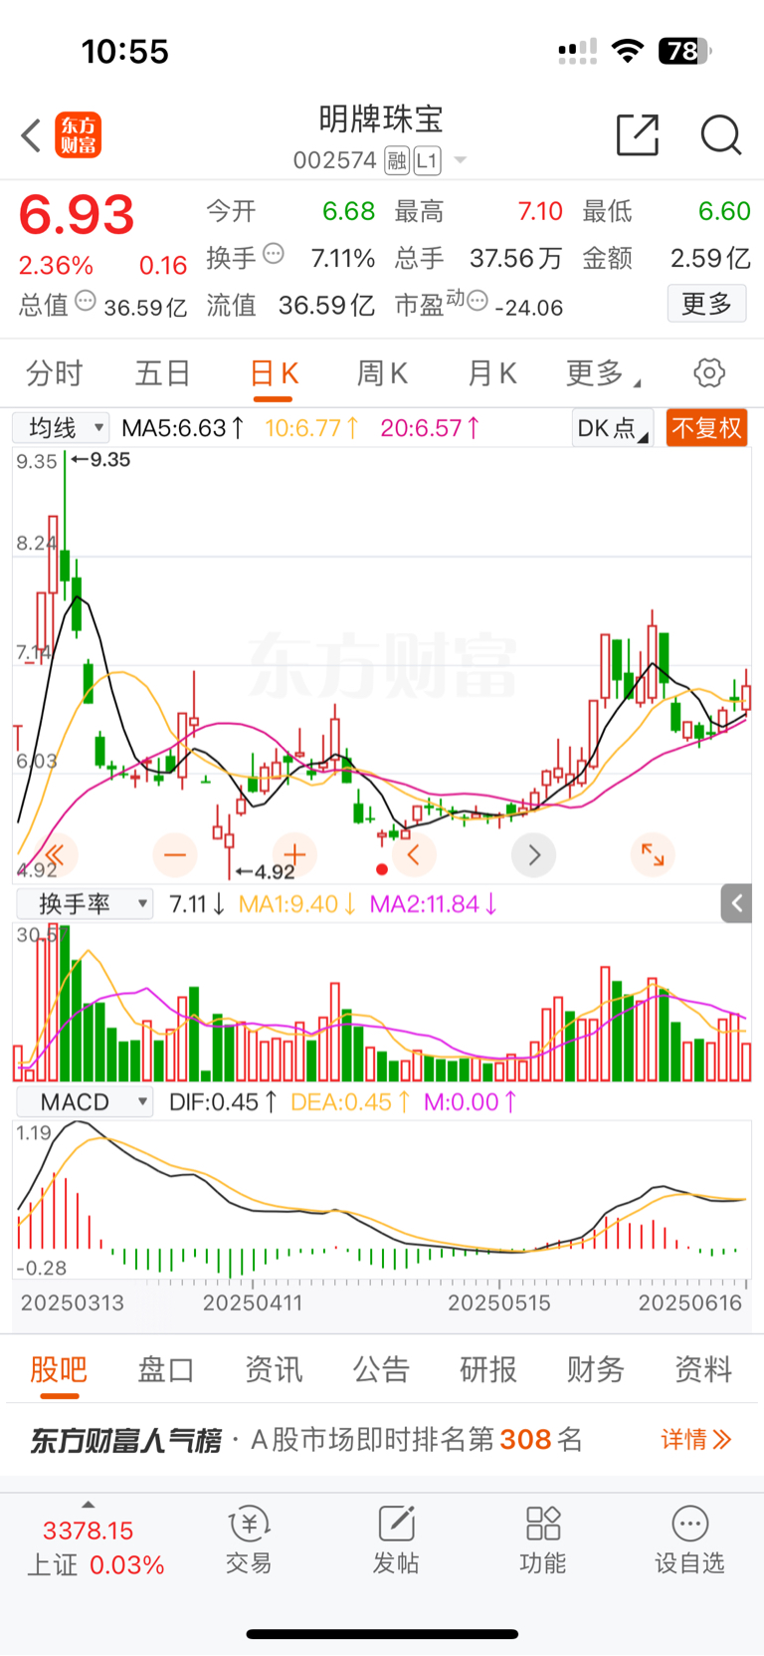The height and width of the screenshot is (1656, 764).
Task: Tap the 20:6.57 moving average value
Action: [431, 428]
